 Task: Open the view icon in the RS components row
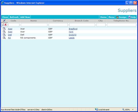(4, 38)
